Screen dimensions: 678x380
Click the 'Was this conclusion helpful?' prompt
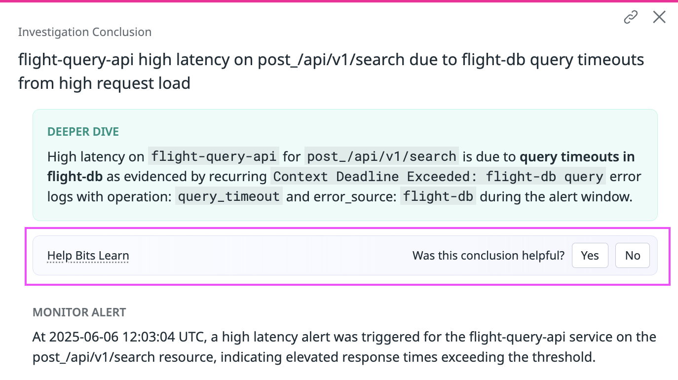tap(488, 256)
